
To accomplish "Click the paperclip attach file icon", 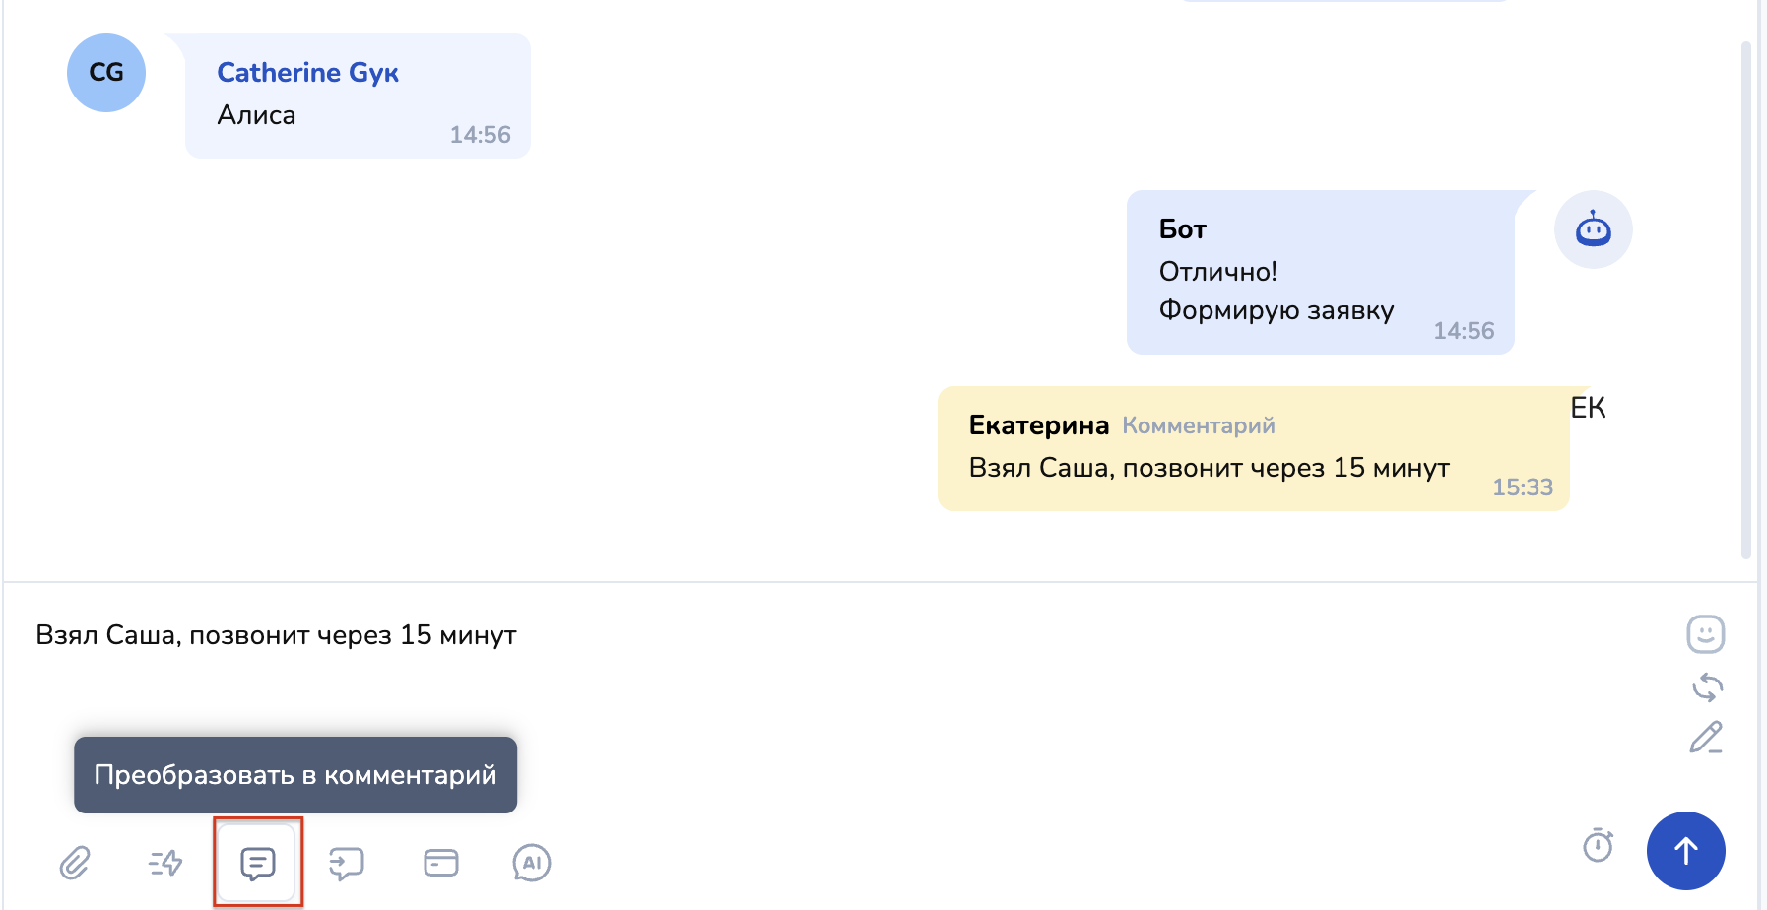I will click(x=75, y=864).
